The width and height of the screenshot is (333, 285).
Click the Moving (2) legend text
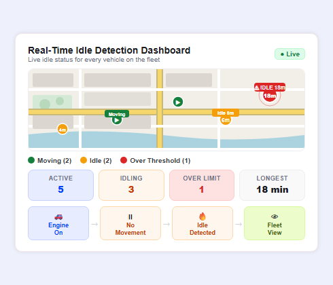(54, 161)
